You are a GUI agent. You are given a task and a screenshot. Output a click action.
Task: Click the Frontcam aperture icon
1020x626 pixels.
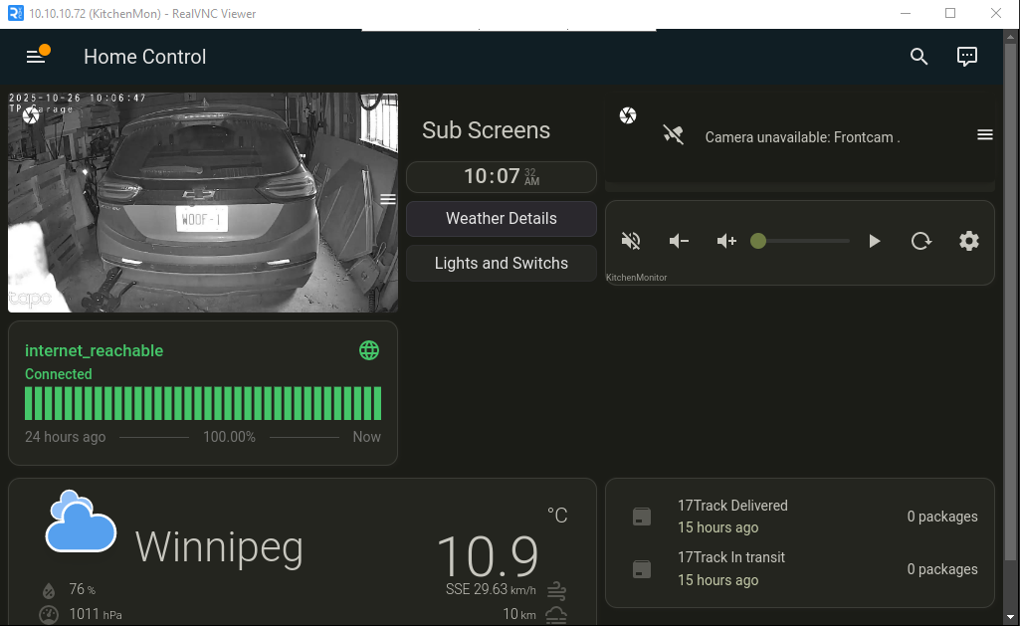[628, 116]
